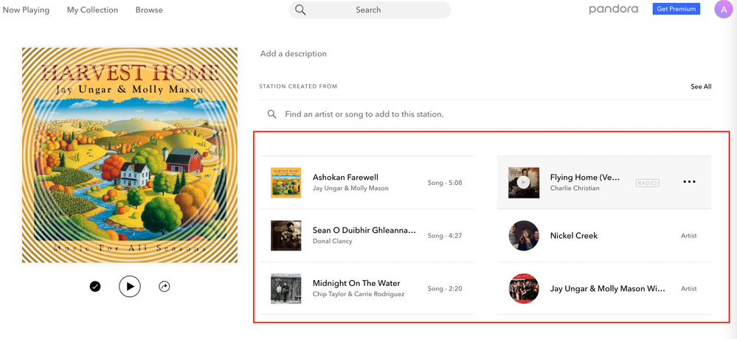Click the user profile avatar

(x=723, y=10)
